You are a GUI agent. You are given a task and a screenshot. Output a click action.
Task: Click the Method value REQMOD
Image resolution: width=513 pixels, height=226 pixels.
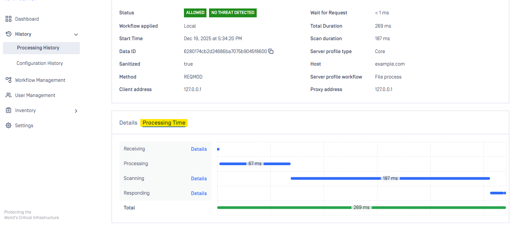(193, 77)
